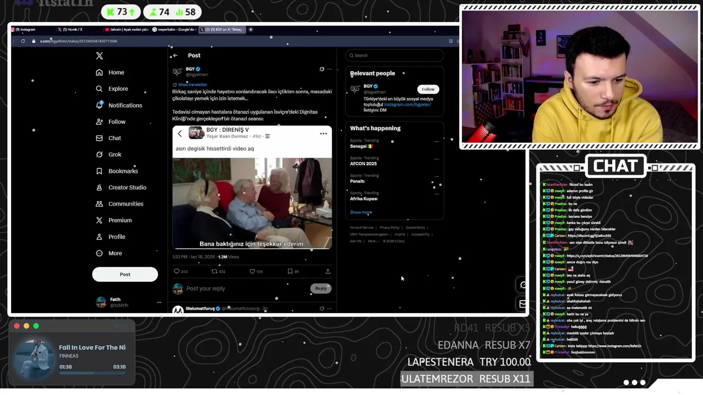Viewport: 703px width, 395px height.
Task: Open account menu dots next to Fatih
Action: [159, 302]
